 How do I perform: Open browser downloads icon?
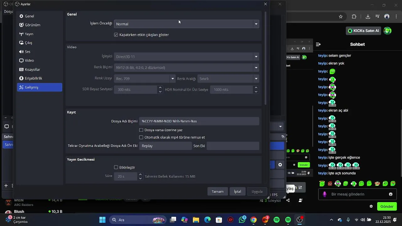click(368, 17)
